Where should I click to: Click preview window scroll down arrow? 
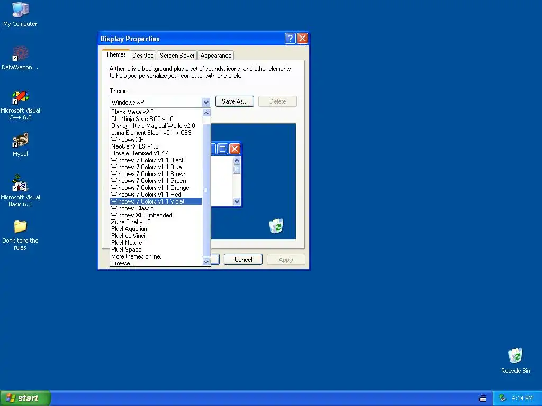click(x=237, y=201)
